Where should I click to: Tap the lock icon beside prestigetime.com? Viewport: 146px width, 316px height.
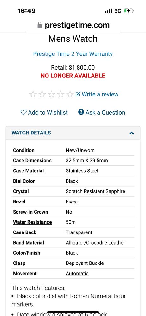pyautogui.click(x=40, y=25)
